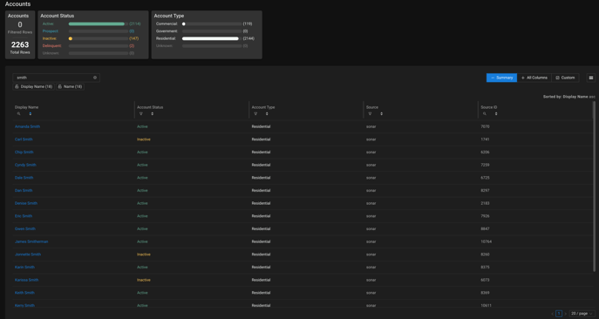Screen dimensions: 599x319
Task: Click the Source ID column header
Action: tap(488, 107)
